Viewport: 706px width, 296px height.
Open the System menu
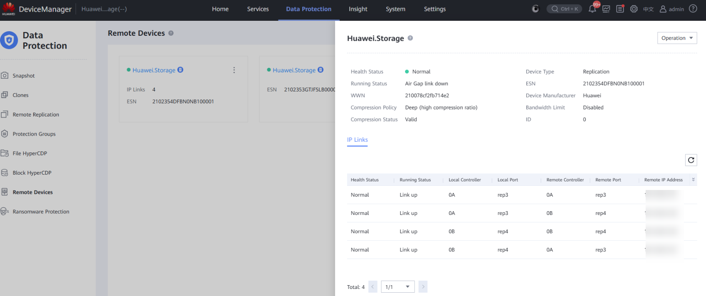click(x=395, y=9)
